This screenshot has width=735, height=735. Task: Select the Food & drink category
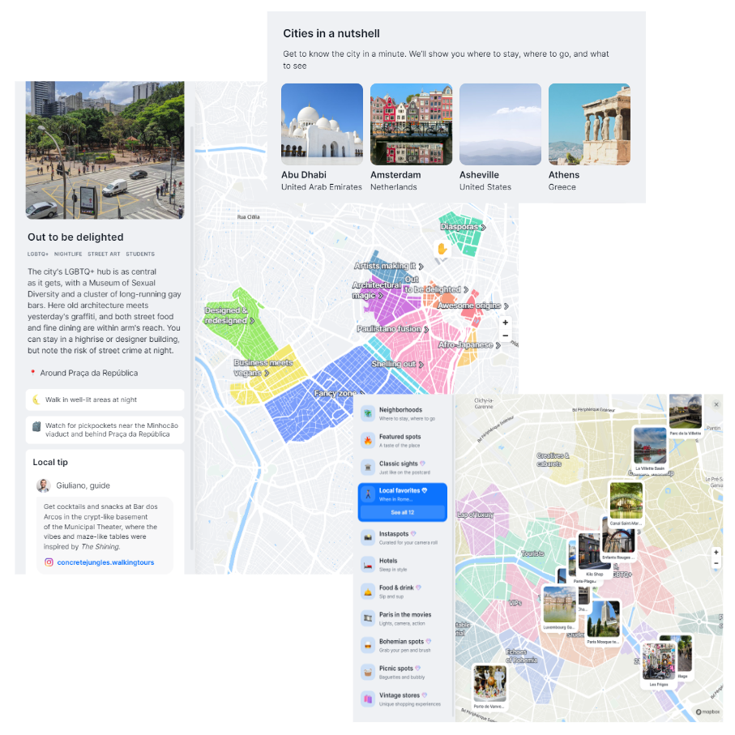pyautogui.click(x=402, y=591)
